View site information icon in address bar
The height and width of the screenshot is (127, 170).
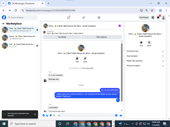23,10
